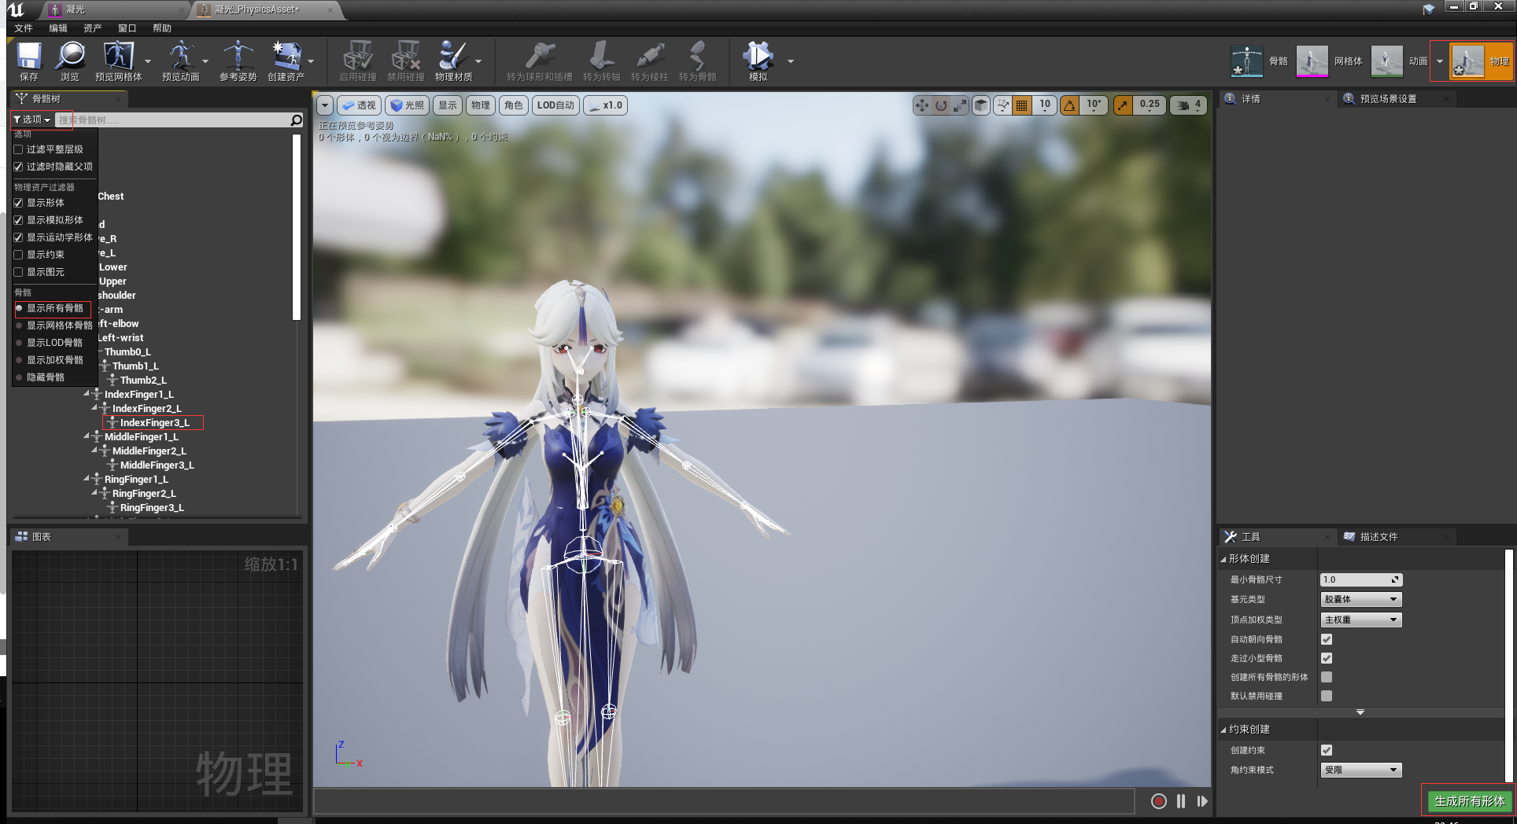1517x824 pixels.
Task: Click the 光照 lit mode button
Action: [x=408, y=105]
